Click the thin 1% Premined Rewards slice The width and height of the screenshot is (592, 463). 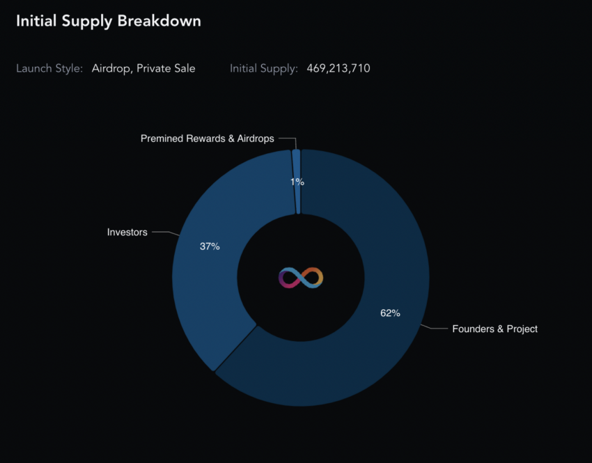click(x=297, y=181)
